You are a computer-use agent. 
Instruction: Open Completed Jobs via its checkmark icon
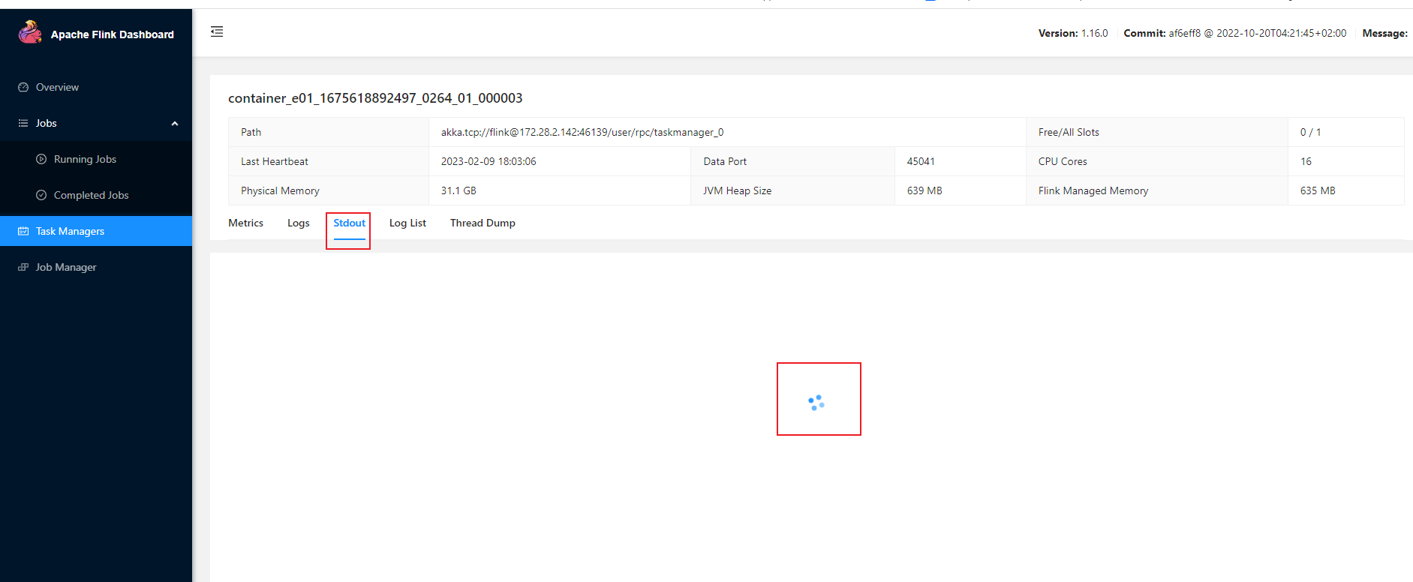(41, 195)
